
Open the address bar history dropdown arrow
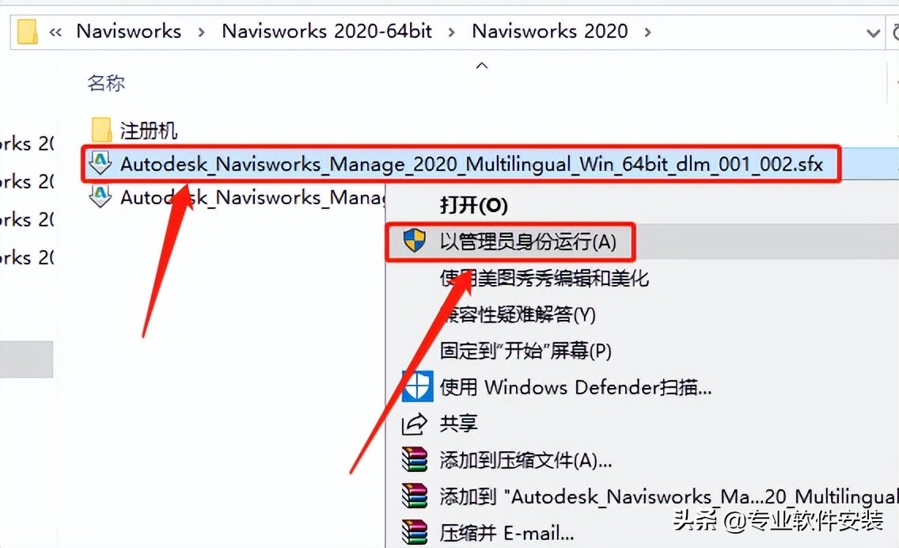[x=873, y=32]
